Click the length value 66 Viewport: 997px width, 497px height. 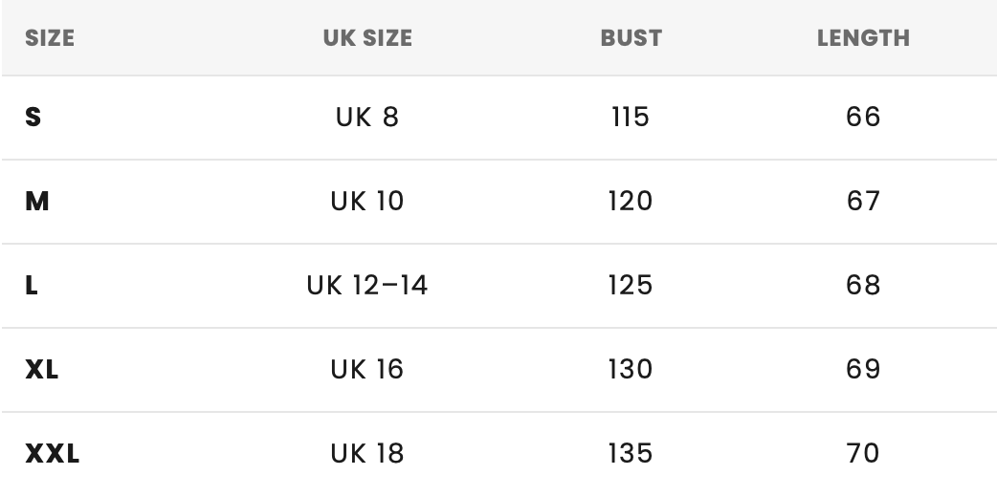coord(863,117)
